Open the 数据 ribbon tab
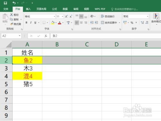161x121 pixels. click(x=65, y=9)
